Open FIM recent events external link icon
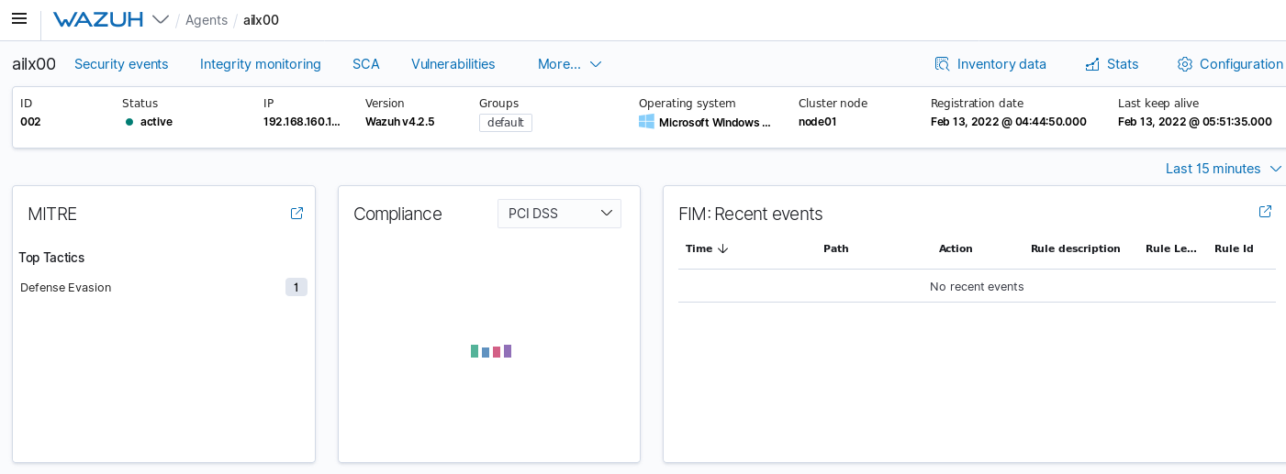This screenshot has width=1286, height=474. [x=1265, y=212]
